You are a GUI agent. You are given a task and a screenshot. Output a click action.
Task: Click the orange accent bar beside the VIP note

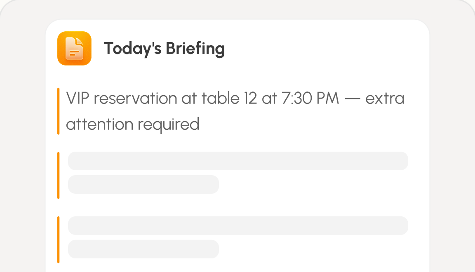[x=59, y=111]
